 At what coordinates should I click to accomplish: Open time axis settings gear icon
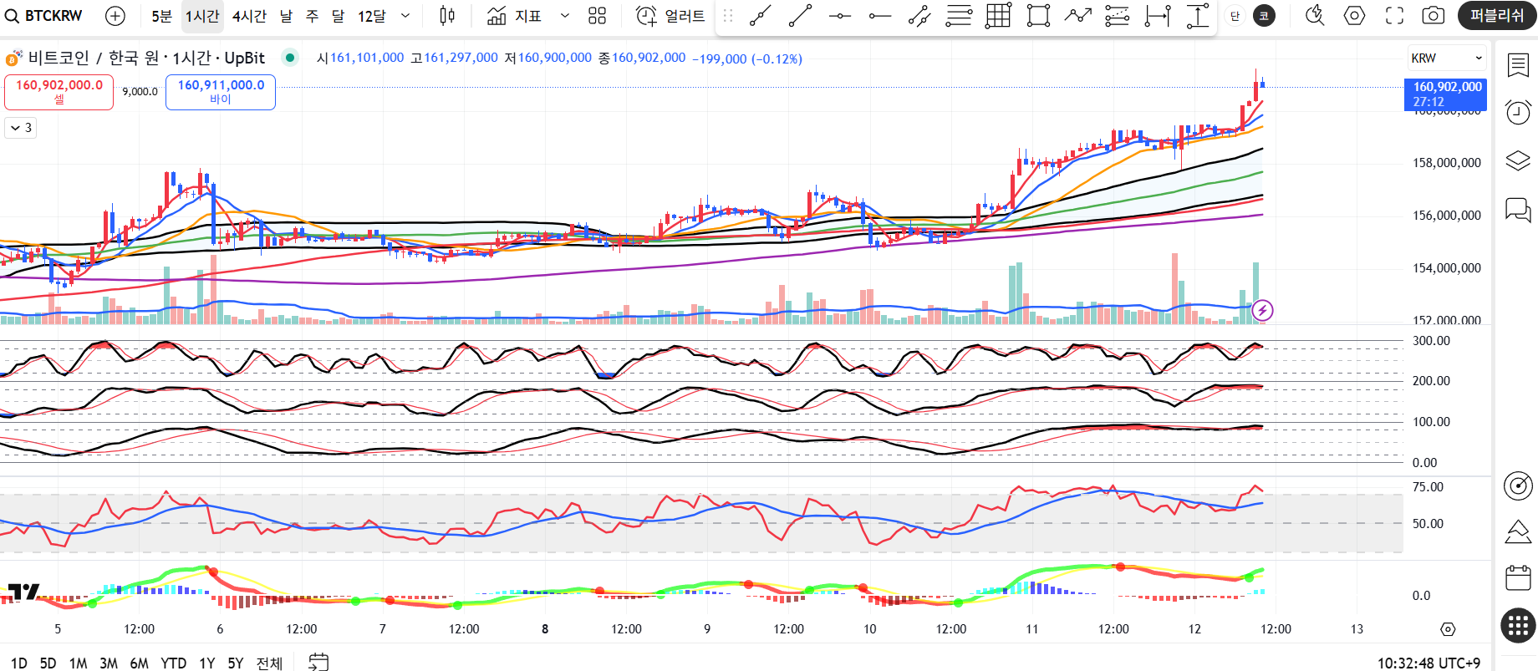(1449, 629)
